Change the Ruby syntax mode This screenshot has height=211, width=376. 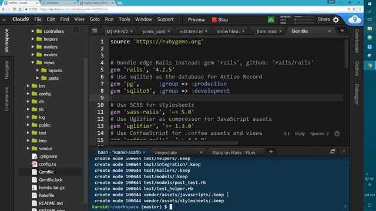[300, 134]
